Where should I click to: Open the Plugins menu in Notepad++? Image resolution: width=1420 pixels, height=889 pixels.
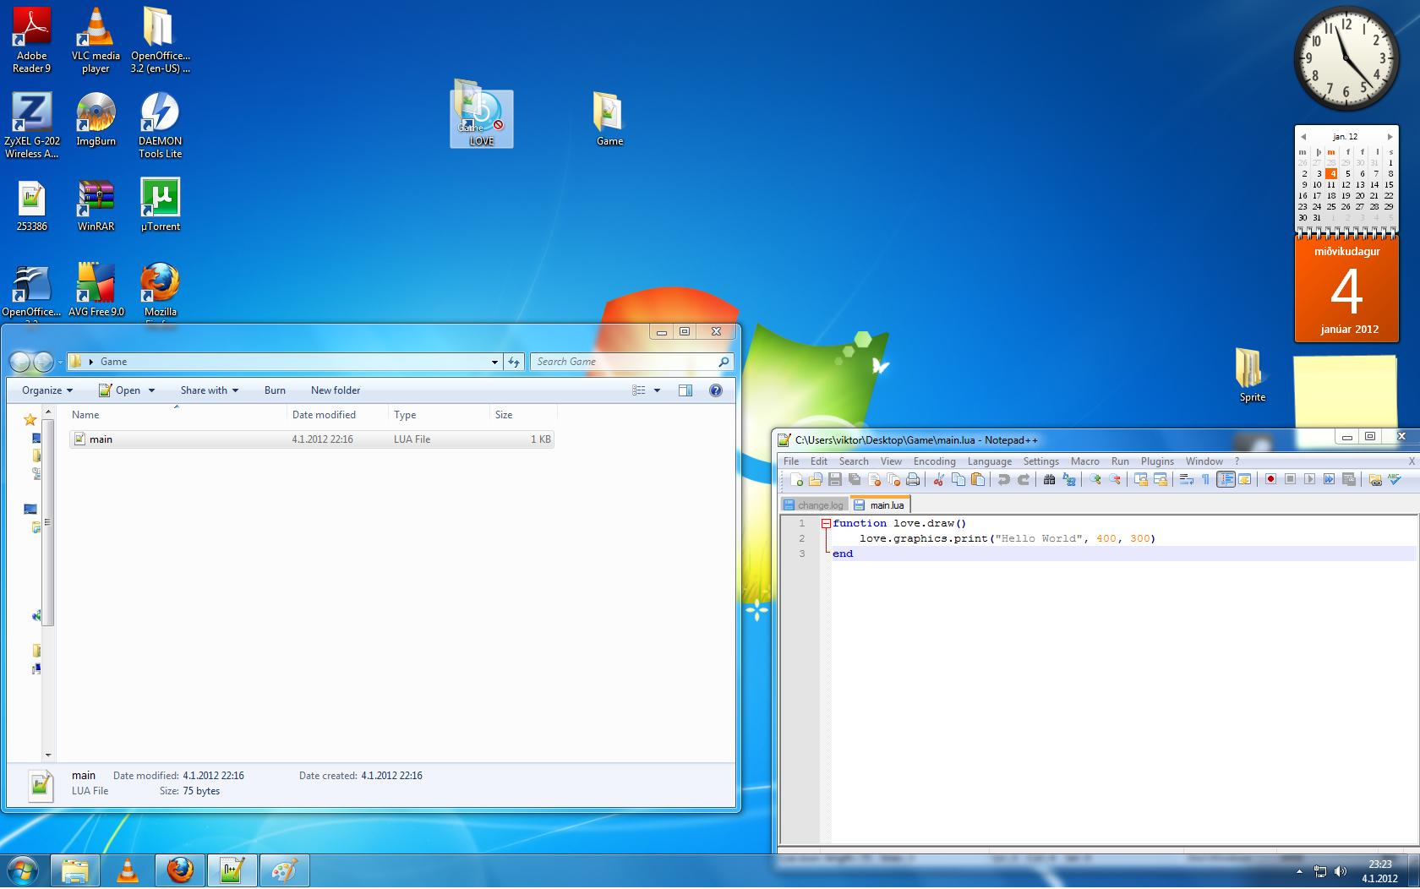(x=1157, y=461)
